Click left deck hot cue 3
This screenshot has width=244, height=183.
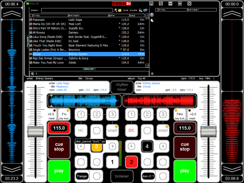pyautogui.click(x=112, y=115)
